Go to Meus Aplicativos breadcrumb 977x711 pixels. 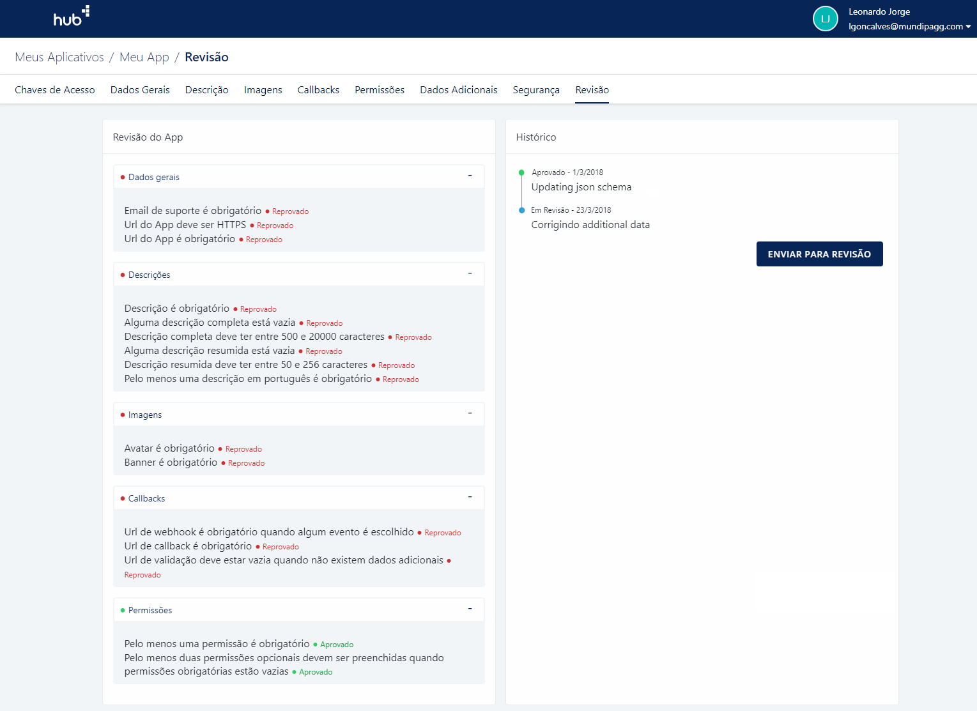point(59,57)
